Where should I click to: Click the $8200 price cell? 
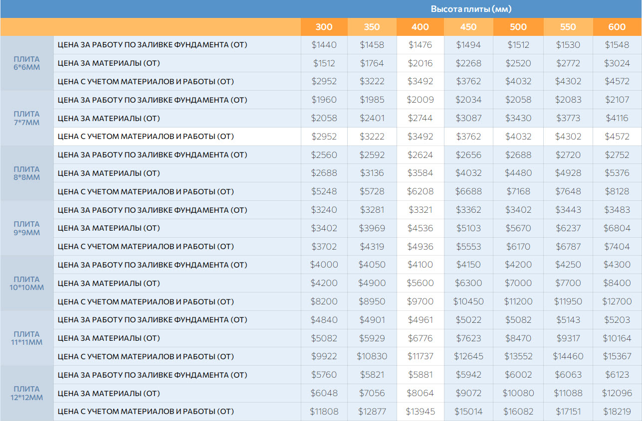tap(324, 302)
